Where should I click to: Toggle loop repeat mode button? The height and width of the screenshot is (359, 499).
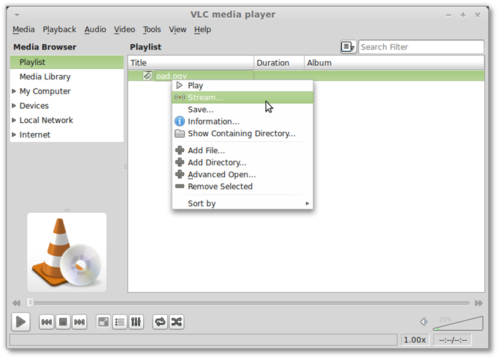click(x=160, y=322)
